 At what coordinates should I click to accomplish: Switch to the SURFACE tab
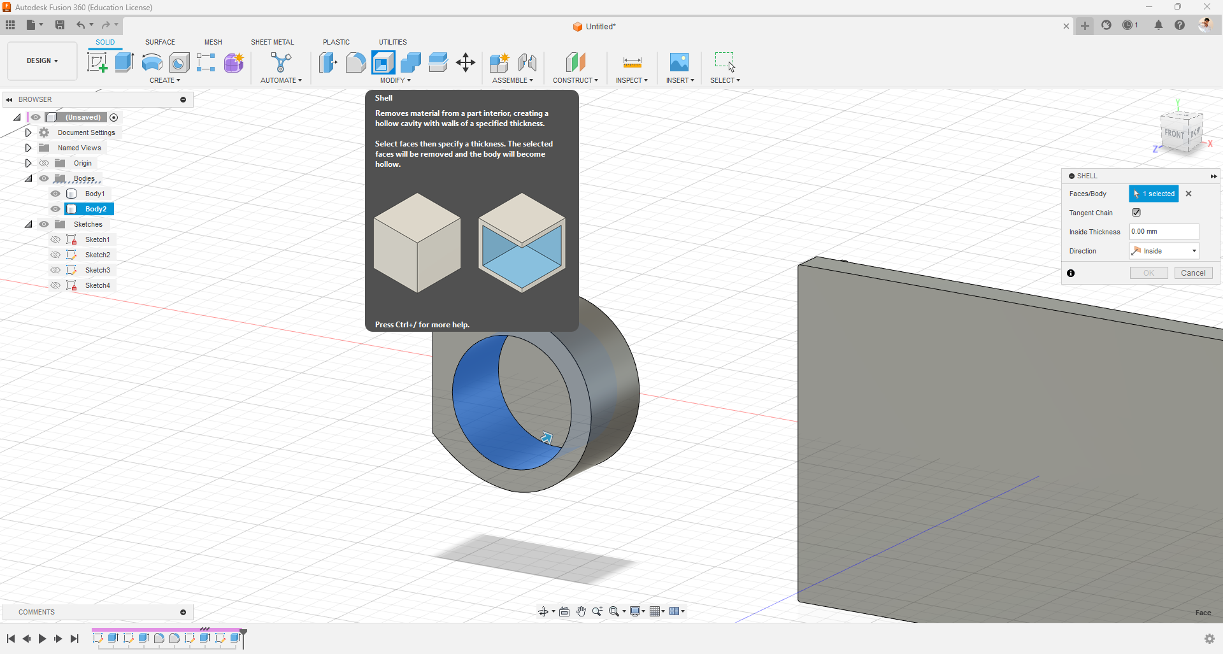[x=160, y=42]
